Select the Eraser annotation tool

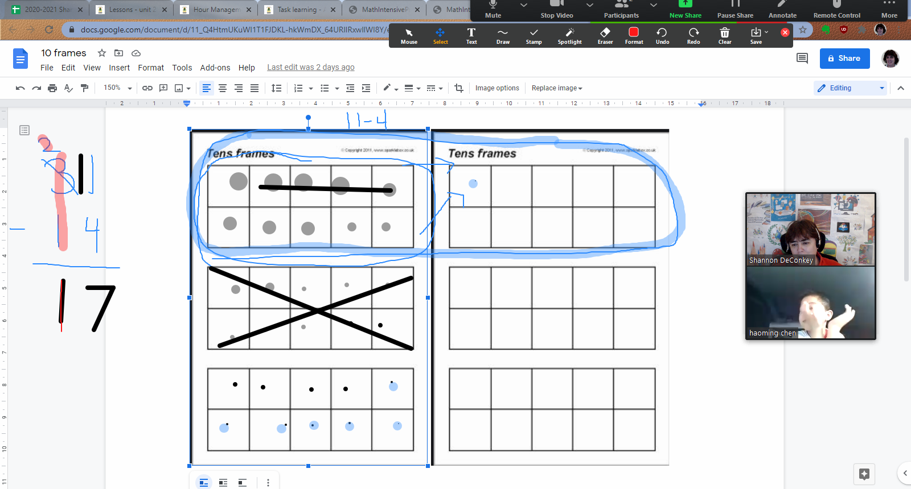[605, 36]
